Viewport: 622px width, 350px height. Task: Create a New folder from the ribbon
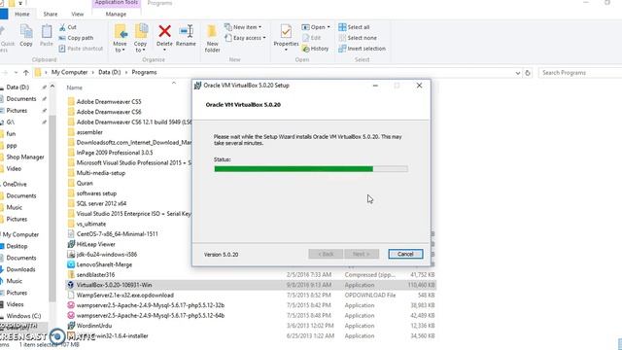point(212,38)
